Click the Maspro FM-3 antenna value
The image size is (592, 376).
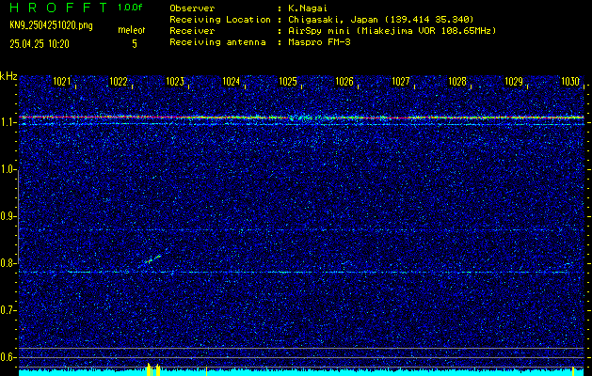[319, 42]
